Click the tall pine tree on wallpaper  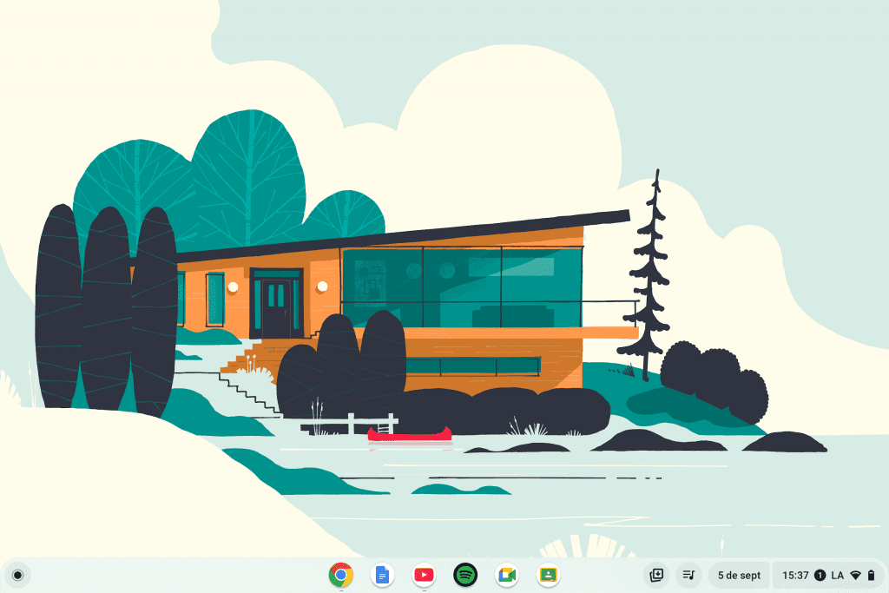coord(650,278)
